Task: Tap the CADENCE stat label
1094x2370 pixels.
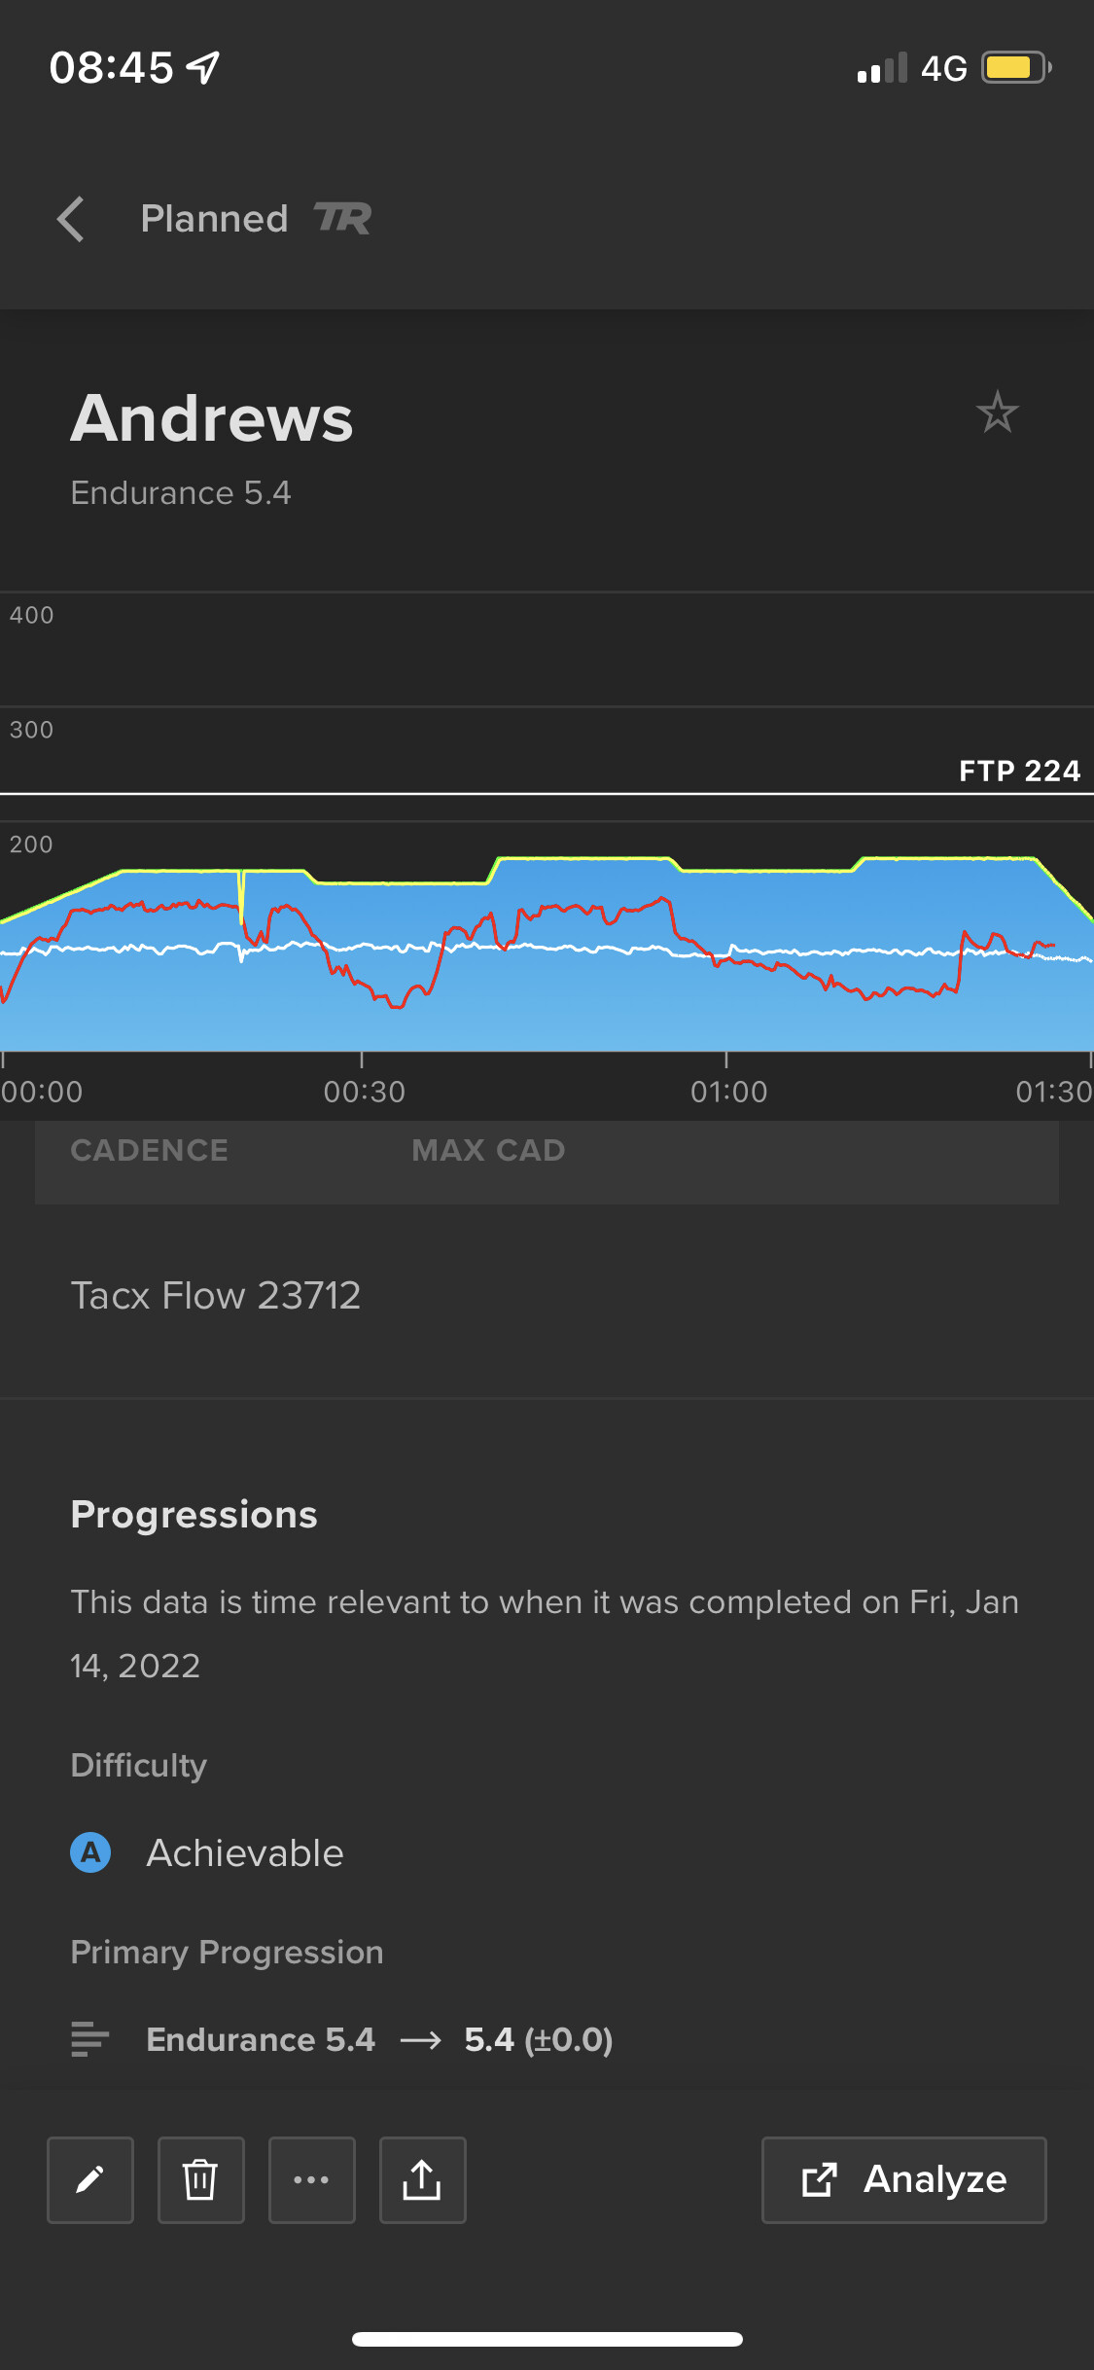Action: click(149, 1150)
